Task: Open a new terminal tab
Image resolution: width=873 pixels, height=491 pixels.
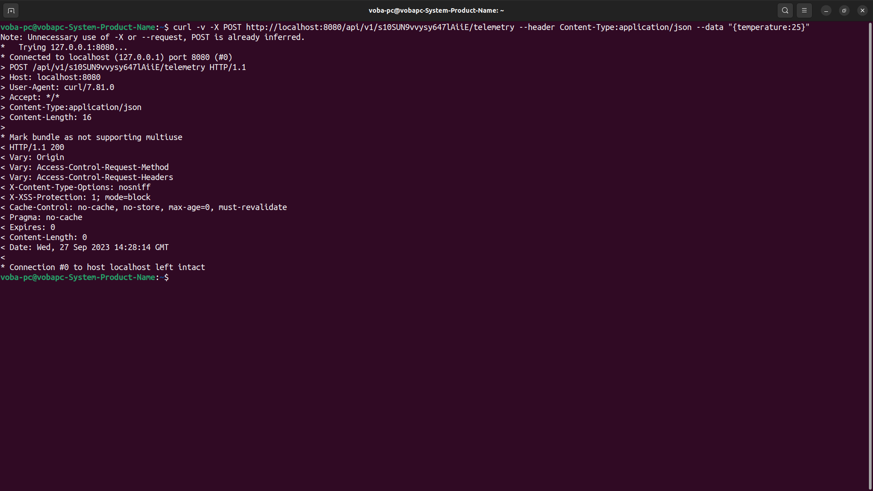Action: point(11,10)
